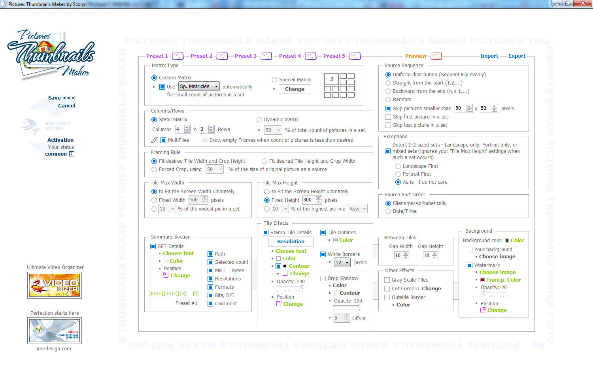Toggle the Bytes checkbox
This screenshot has width=593, height=376.
click(x=227, y=271)
